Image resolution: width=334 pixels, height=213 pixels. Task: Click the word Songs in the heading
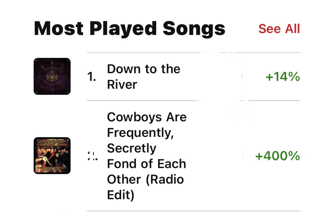point(194,28)
